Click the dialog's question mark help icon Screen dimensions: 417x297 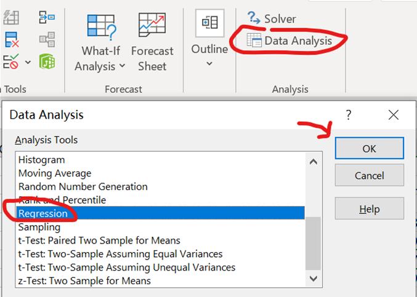tap(349, 114)
